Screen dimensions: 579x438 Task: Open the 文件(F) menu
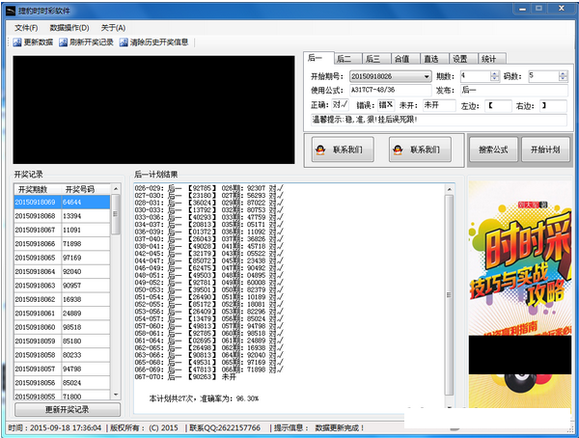click(26, 27)
